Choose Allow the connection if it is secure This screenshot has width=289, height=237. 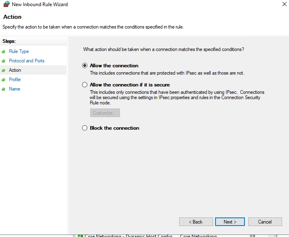pos(85,85)
